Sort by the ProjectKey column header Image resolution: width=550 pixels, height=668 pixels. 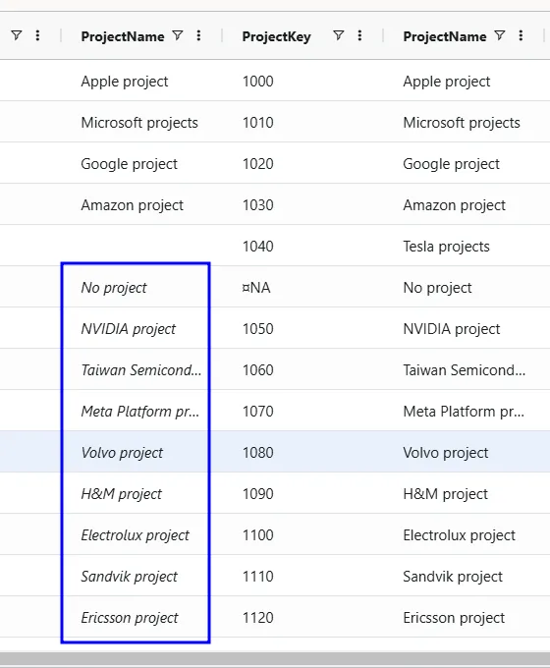pyautogui.click(x=277, y=36)
